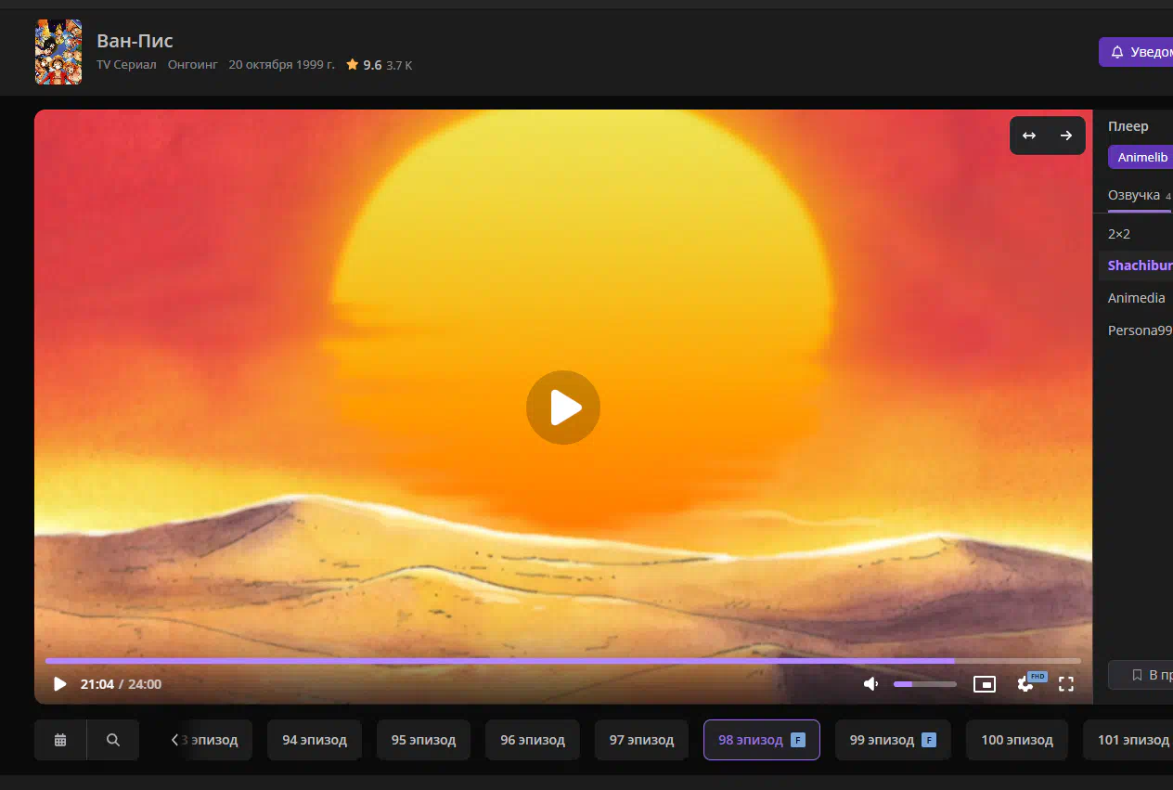Select the Animelib player
The width and height of the screenshot is (1173, 790).
[x=1141, y=157]
